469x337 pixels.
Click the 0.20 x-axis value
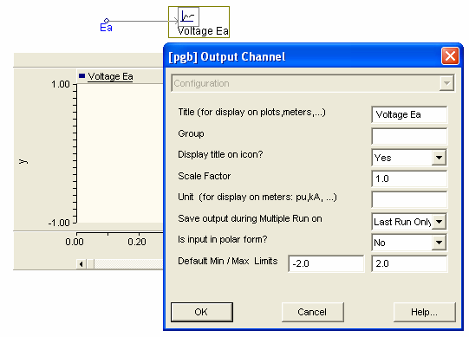(137, 242)
